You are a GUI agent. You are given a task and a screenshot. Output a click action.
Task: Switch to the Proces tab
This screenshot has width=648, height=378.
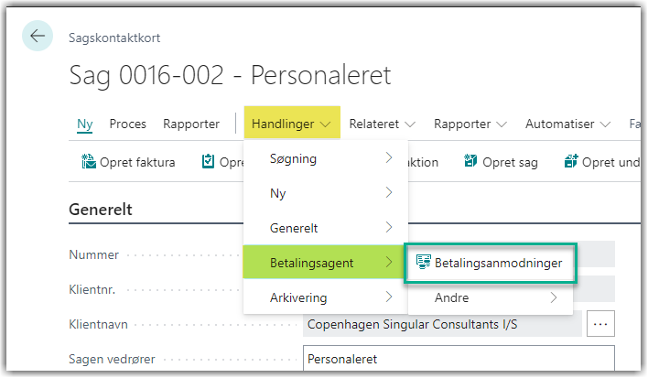pyautogui.click(x=128, y=124)
